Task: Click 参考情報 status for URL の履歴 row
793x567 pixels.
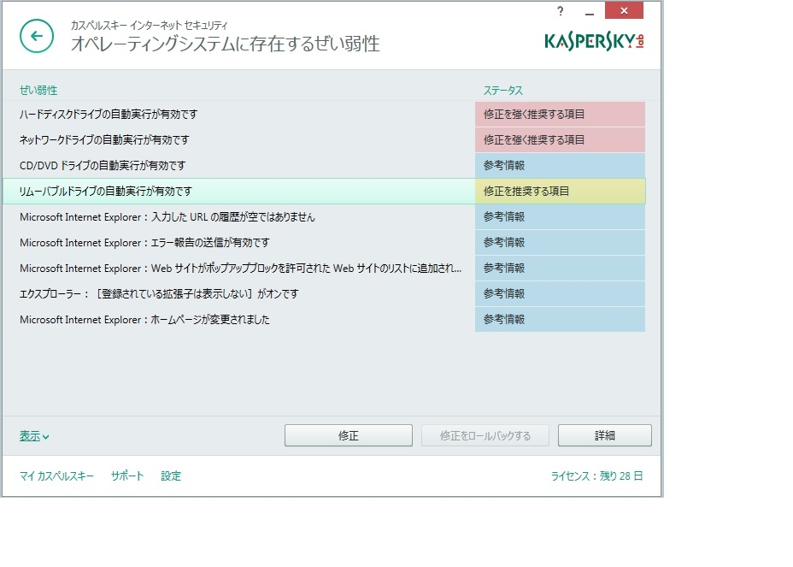Action: [x=560, y=217]
